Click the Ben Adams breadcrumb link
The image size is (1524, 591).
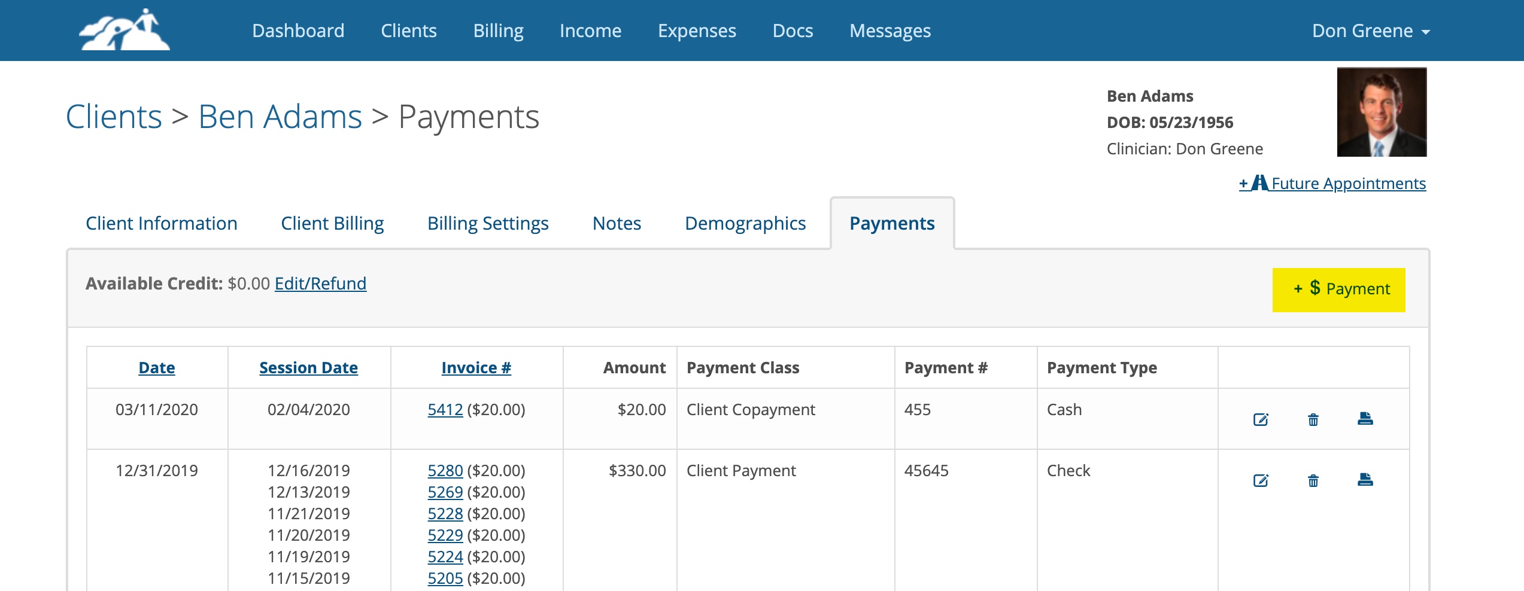tap(280, 117)
